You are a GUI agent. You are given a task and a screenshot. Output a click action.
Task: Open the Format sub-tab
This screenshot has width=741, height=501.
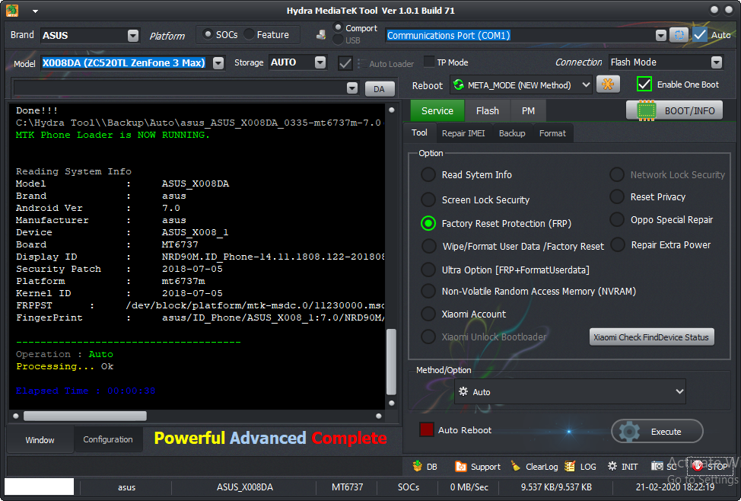(552, 133)
